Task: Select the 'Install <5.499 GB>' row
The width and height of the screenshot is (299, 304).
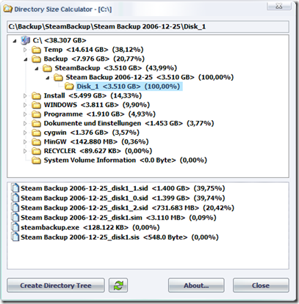Action: [x=93, y=96]
